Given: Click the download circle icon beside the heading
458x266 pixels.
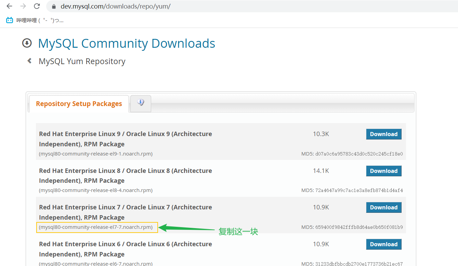Looking at the screenshot, I should click(x=27, y=43).
